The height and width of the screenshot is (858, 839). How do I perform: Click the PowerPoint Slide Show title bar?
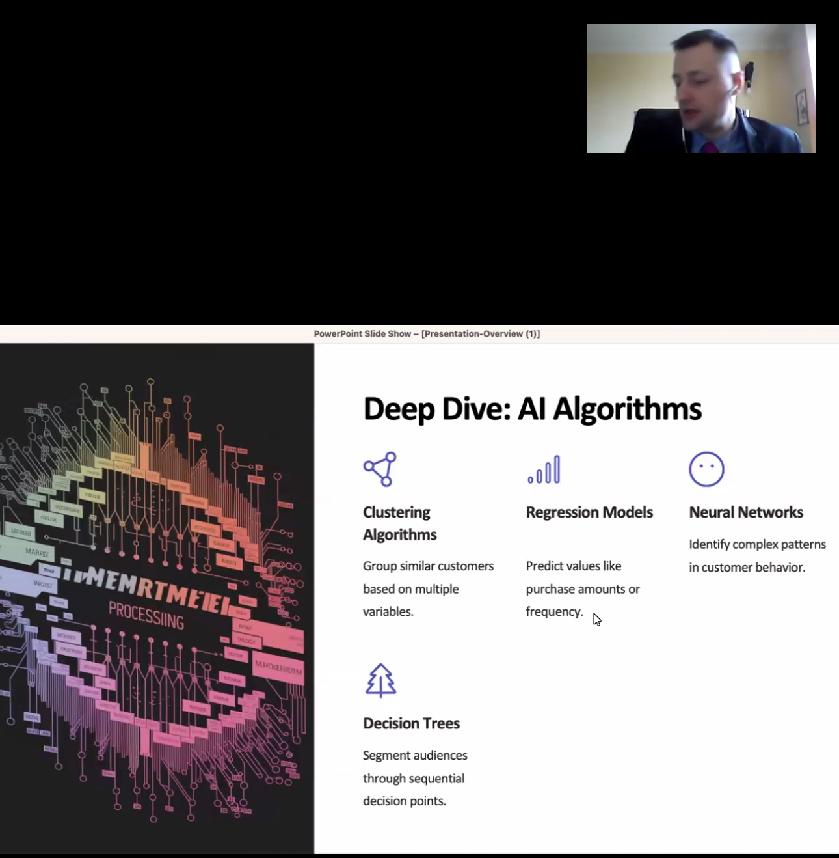427,334
